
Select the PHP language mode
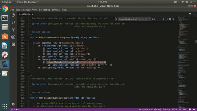click(x=185, y=109)
